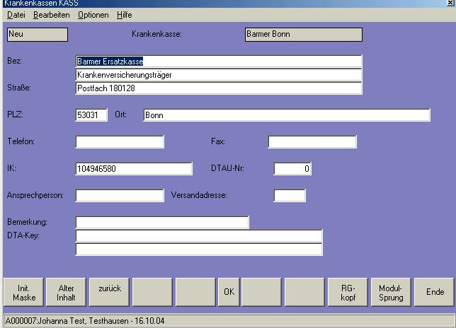Screen dimensions: 456x328
Task: Click the Krankenkasse: label
Action: pos(156,34)
